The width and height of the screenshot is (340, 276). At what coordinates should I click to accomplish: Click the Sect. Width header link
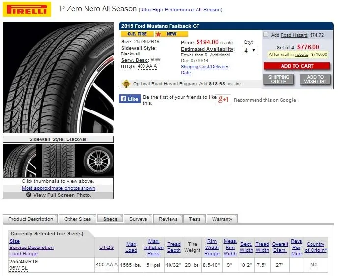(x=246, y=247)
